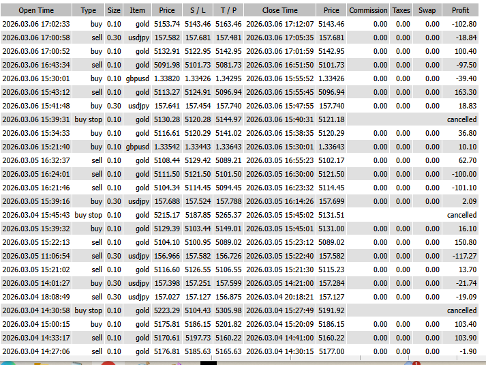This screenshot has width=486, height=365.
Task: Click the Commission column header
Action: click(x=368, y=10)
